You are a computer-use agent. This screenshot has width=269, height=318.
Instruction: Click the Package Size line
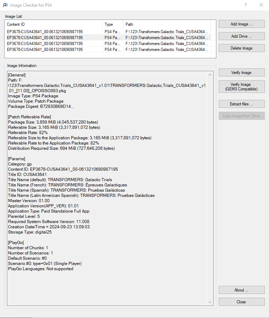coord(53,122)
